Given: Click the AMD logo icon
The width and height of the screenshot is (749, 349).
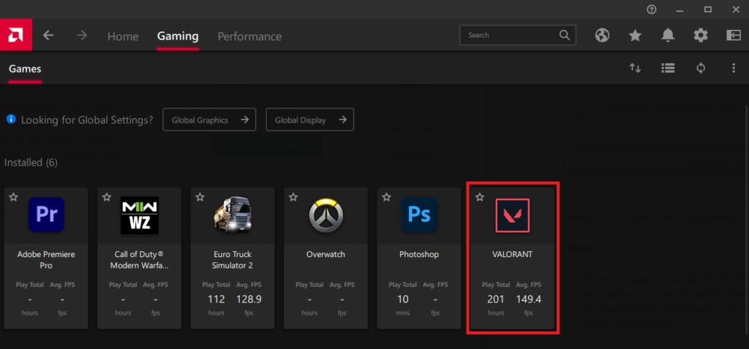Looking at the screenshot, I should (x=15, y=35).
